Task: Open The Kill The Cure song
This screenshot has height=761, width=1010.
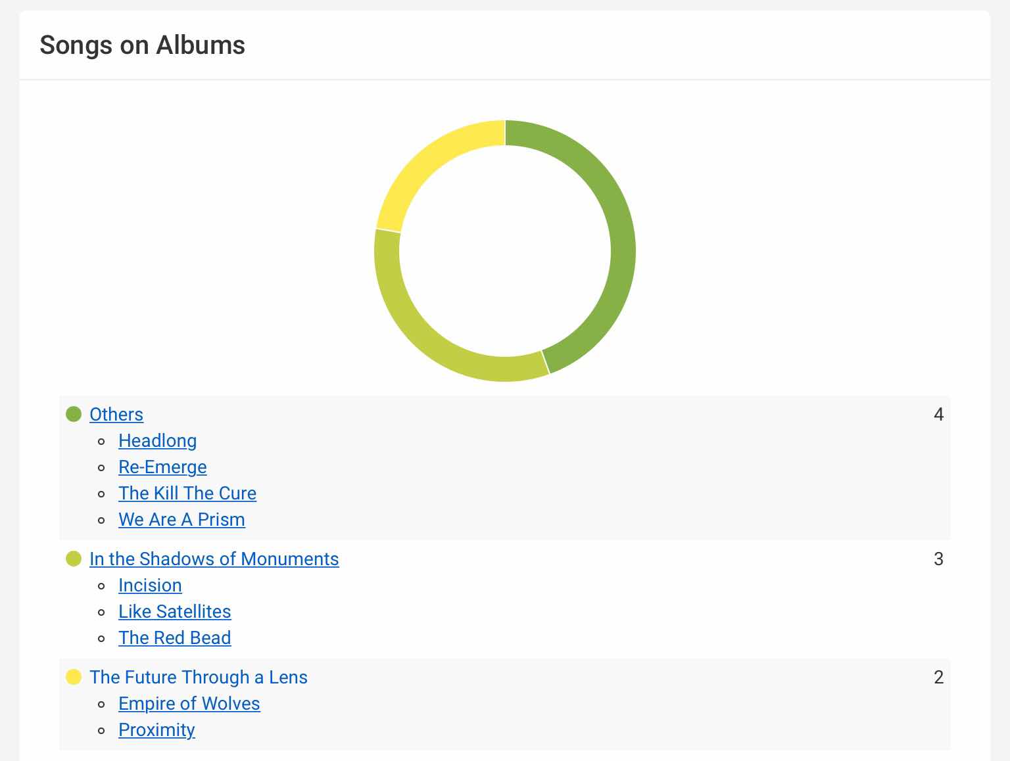Action: tap(187, 494)
